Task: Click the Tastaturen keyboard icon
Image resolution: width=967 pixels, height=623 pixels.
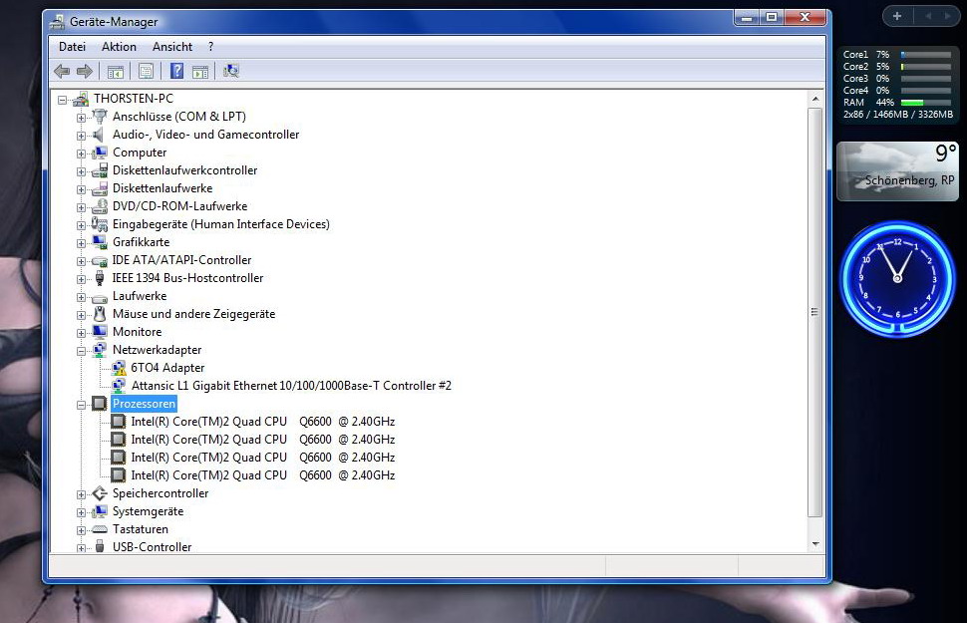Action: pos(100,529)
